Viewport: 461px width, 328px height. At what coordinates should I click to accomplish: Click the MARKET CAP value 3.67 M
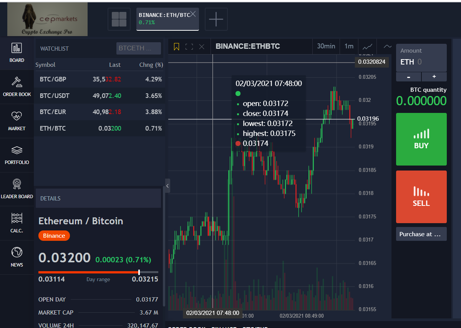(149, 313)
